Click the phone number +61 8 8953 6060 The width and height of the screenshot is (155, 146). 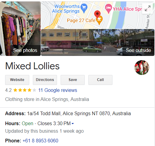40,141
